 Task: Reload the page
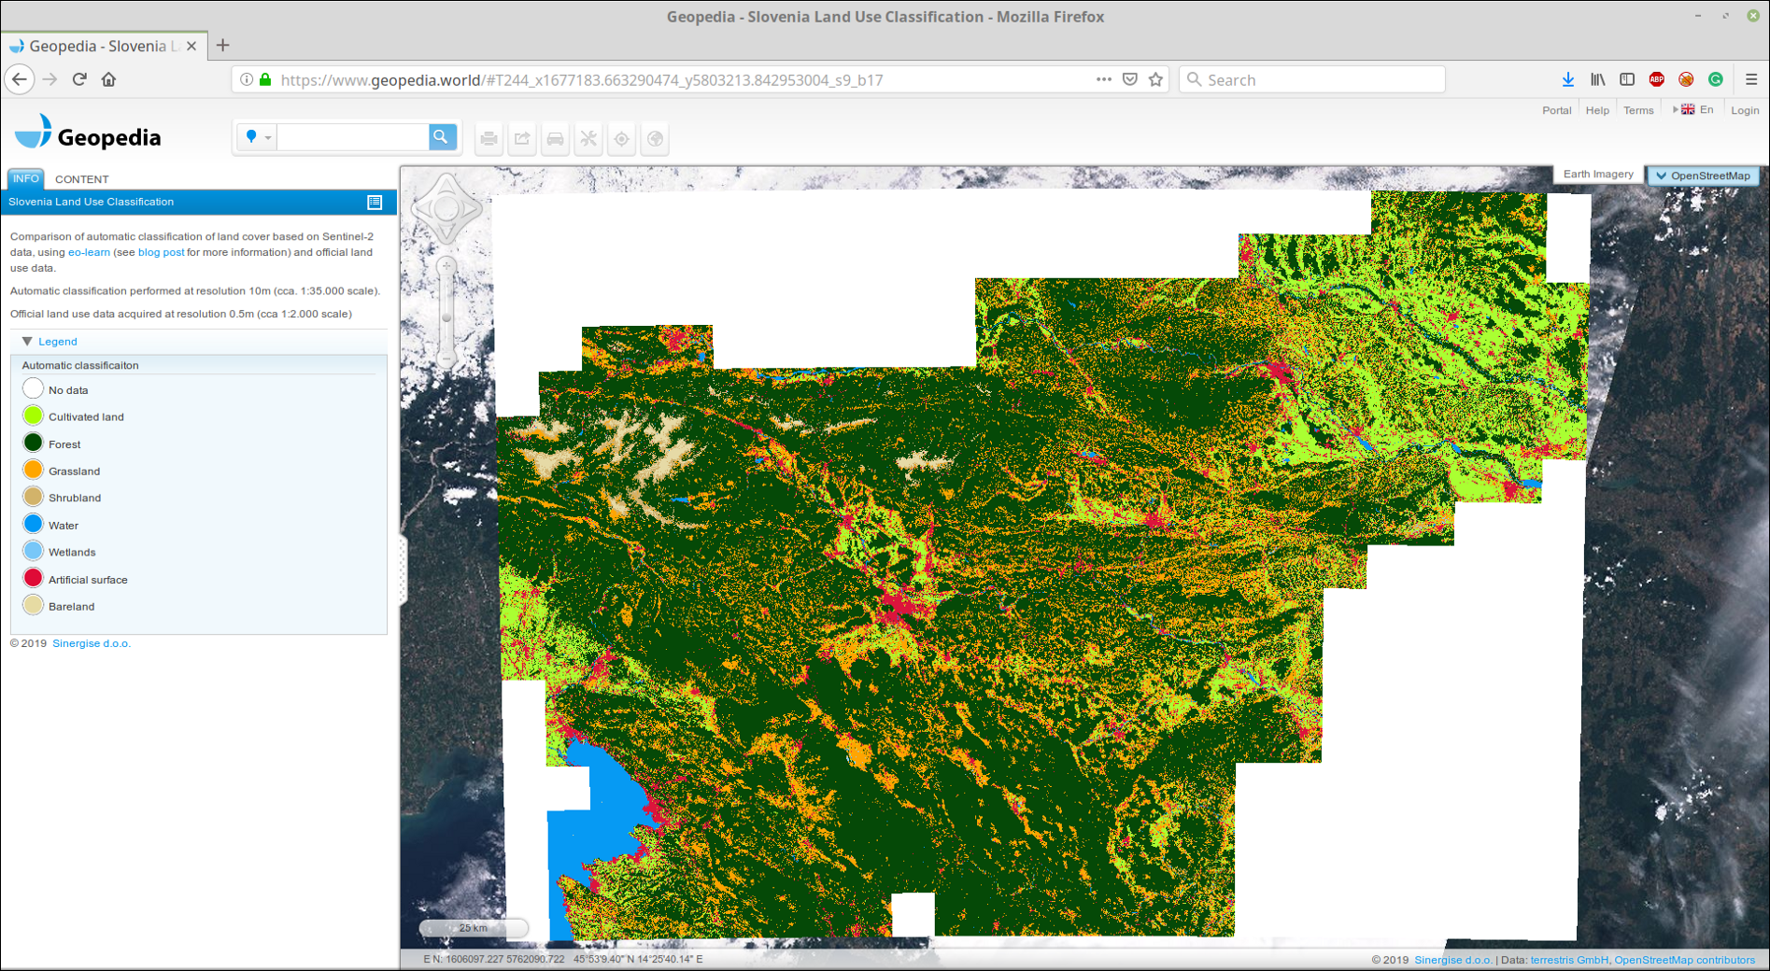[x=79, y=79]
